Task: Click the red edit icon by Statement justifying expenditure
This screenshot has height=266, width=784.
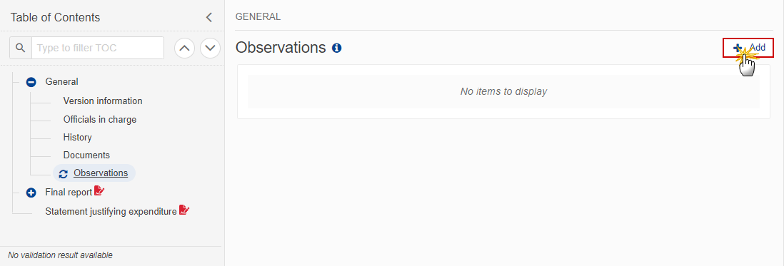Action: 184,210
